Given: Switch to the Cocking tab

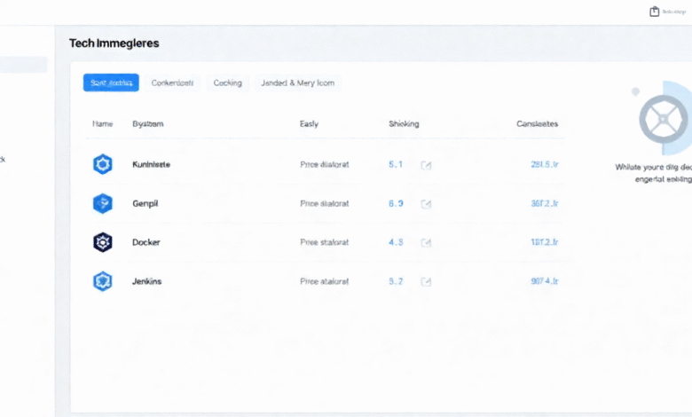Looking at the screenshot, I should click(x=228, y=83).
